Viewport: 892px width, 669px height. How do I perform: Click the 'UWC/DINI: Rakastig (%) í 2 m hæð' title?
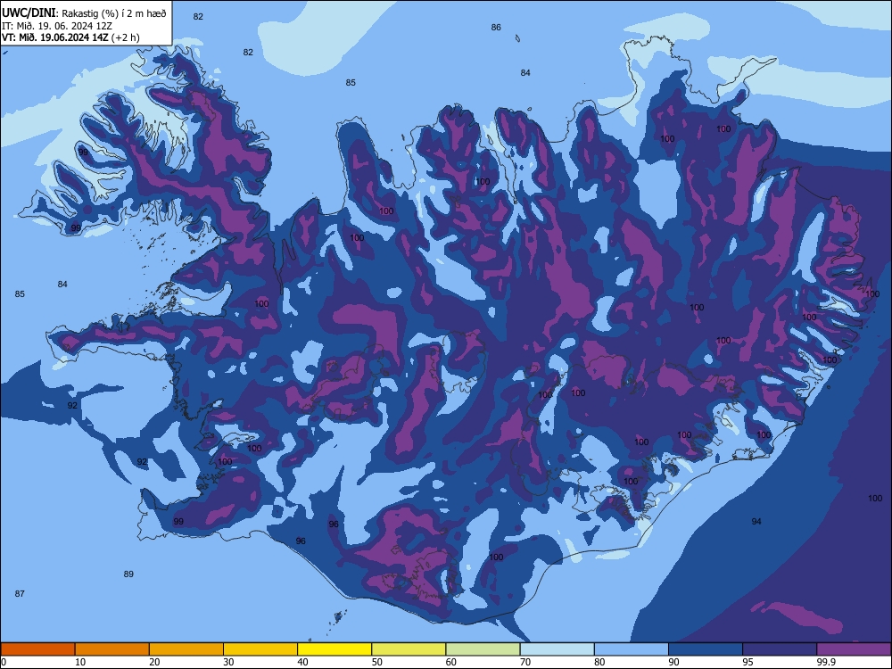84,13
